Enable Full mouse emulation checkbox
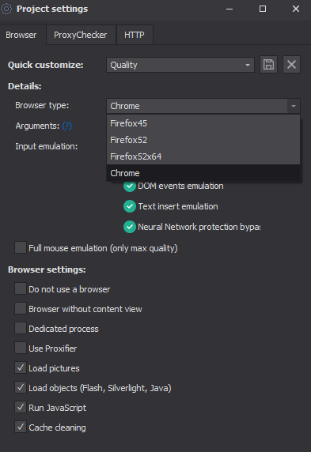The width and height of the screenshot is (311, 452). pyautogui.click(x=21, y=247)
